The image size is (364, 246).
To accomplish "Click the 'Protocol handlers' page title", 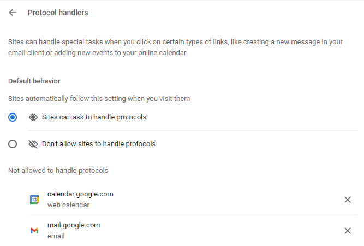I will (58, 13).
